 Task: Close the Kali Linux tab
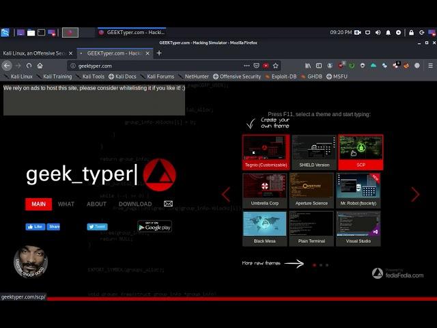click(x=71, y=53)
